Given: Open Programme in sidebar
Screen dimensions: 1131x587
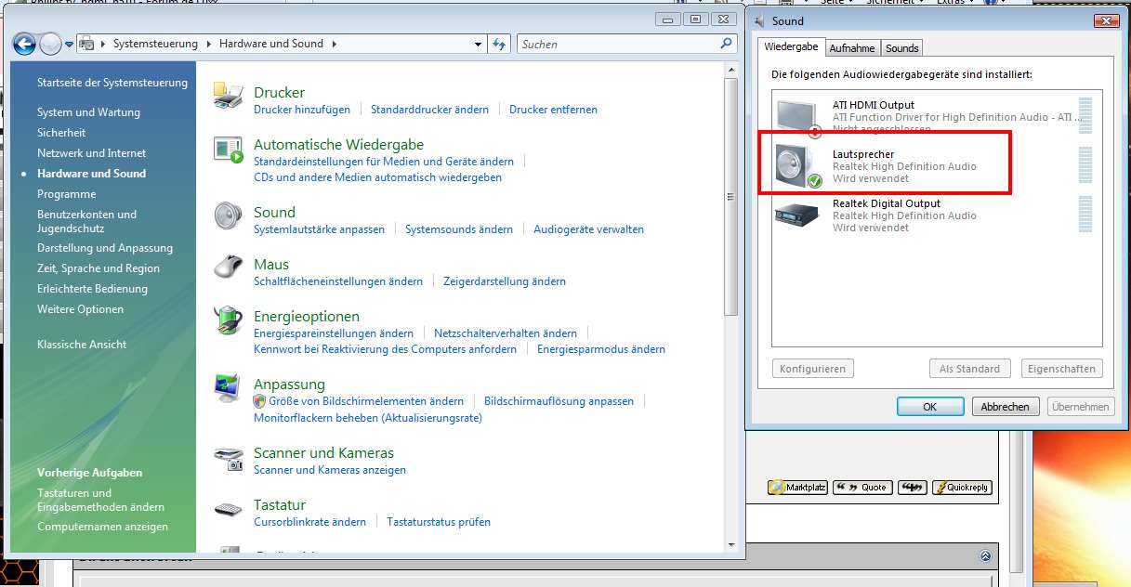Looking at the screenshot, I should [x=66, y=194].
